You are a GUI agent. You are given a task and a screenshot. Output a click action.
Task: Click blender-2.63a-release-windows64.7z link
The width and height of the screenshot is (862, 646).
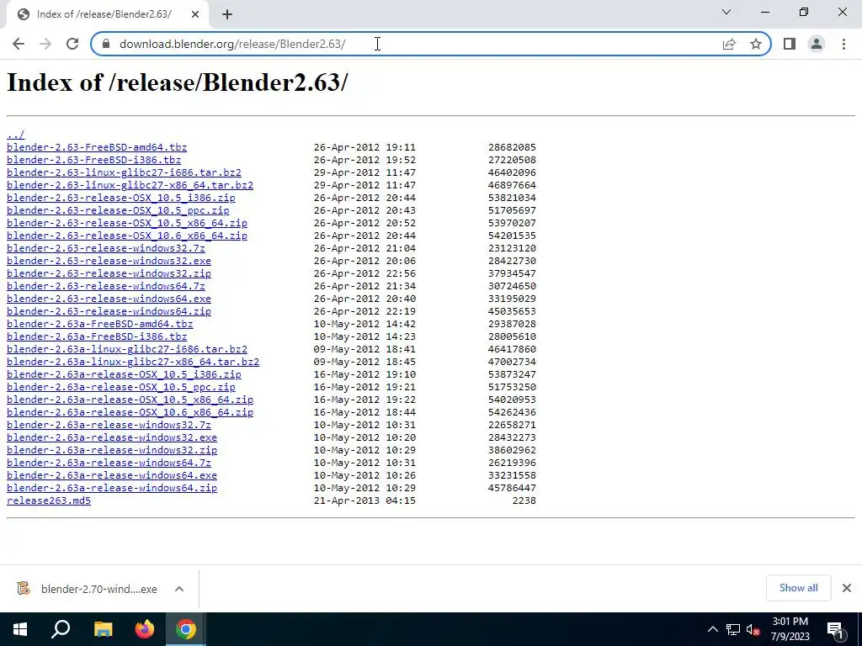tap(109, 463)
